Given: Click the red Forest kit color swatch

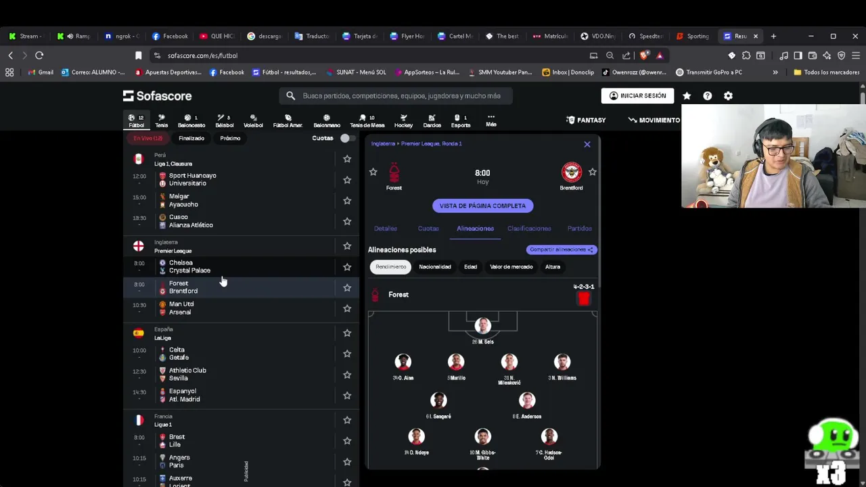Looking at the screenshot, I should coord(584,298).
